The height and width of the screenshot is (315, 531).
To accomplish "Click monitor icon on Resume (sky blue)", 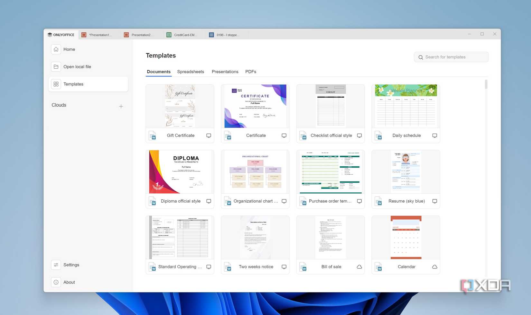I will (434, 201).
